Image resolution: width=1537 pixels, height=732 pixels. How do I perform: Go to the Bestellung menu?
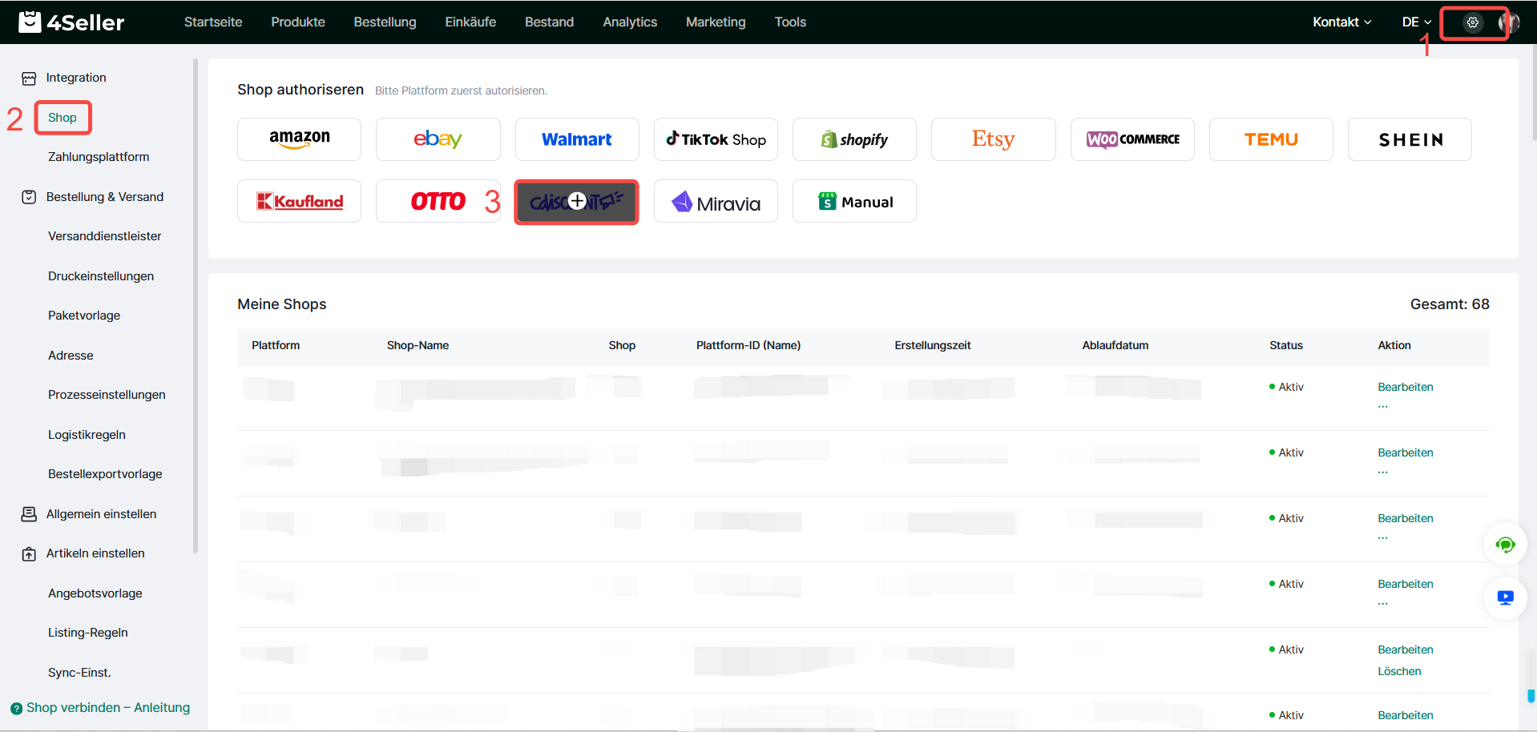coord(385,22)
